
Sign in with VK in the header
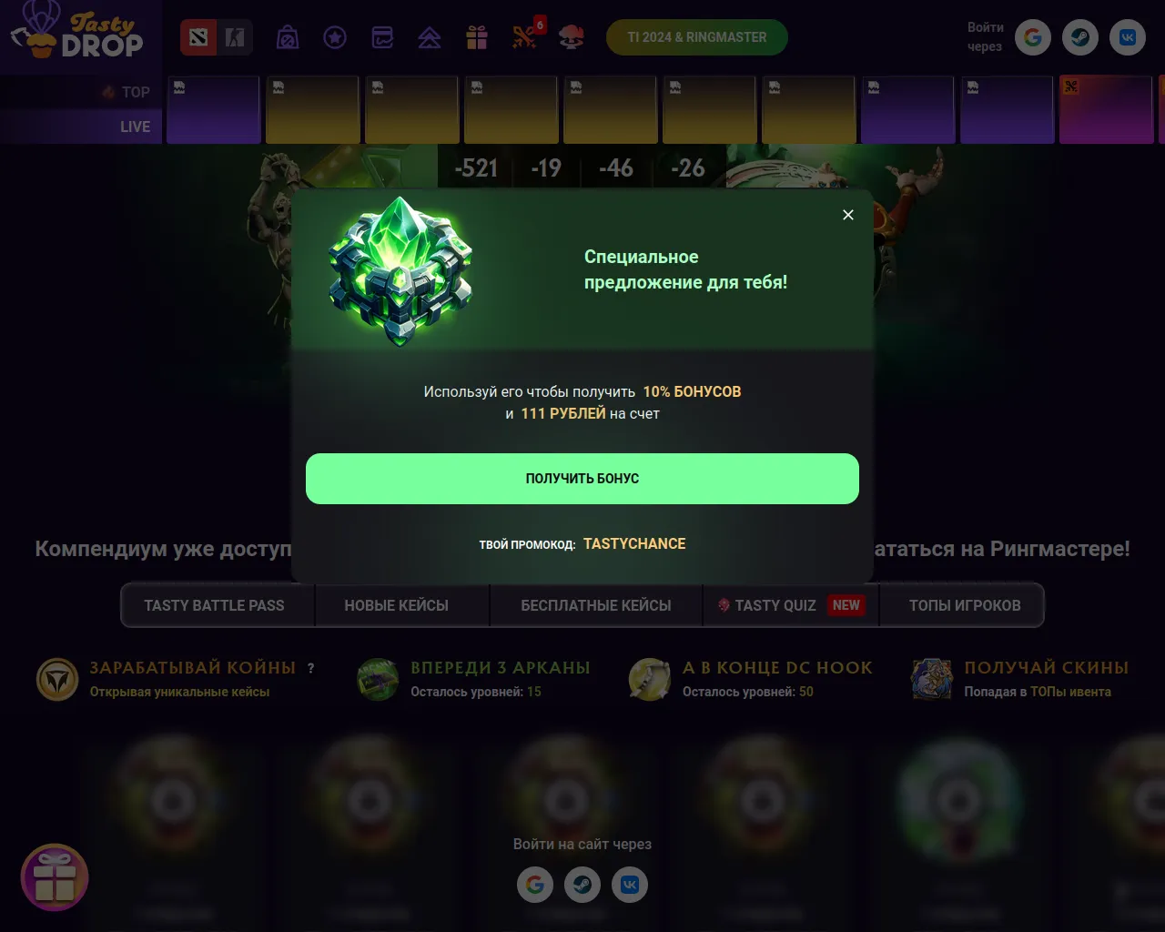[x=1128, y=37]
